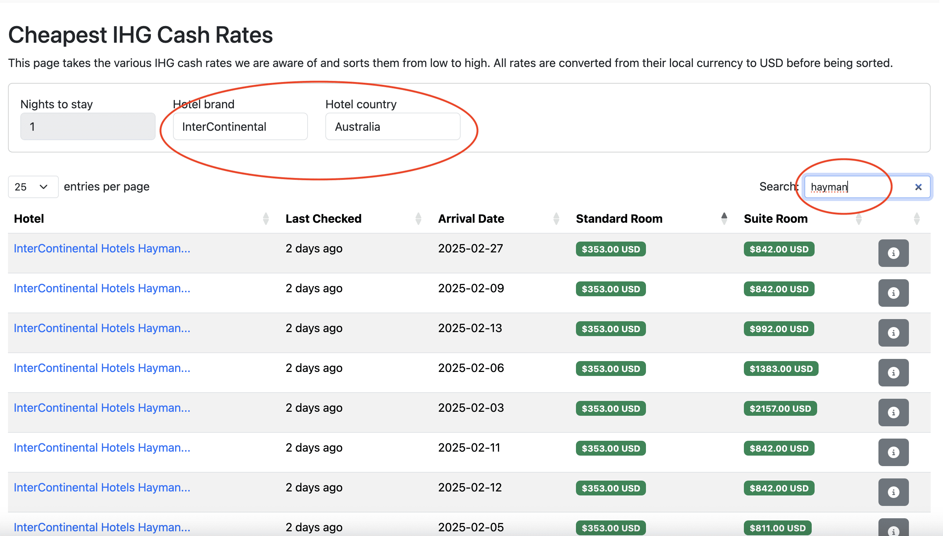Click the $353.00 USD badge for 2025-02-27
The height and width of the screenshot is (536, 943).
(x=610, y=249)
